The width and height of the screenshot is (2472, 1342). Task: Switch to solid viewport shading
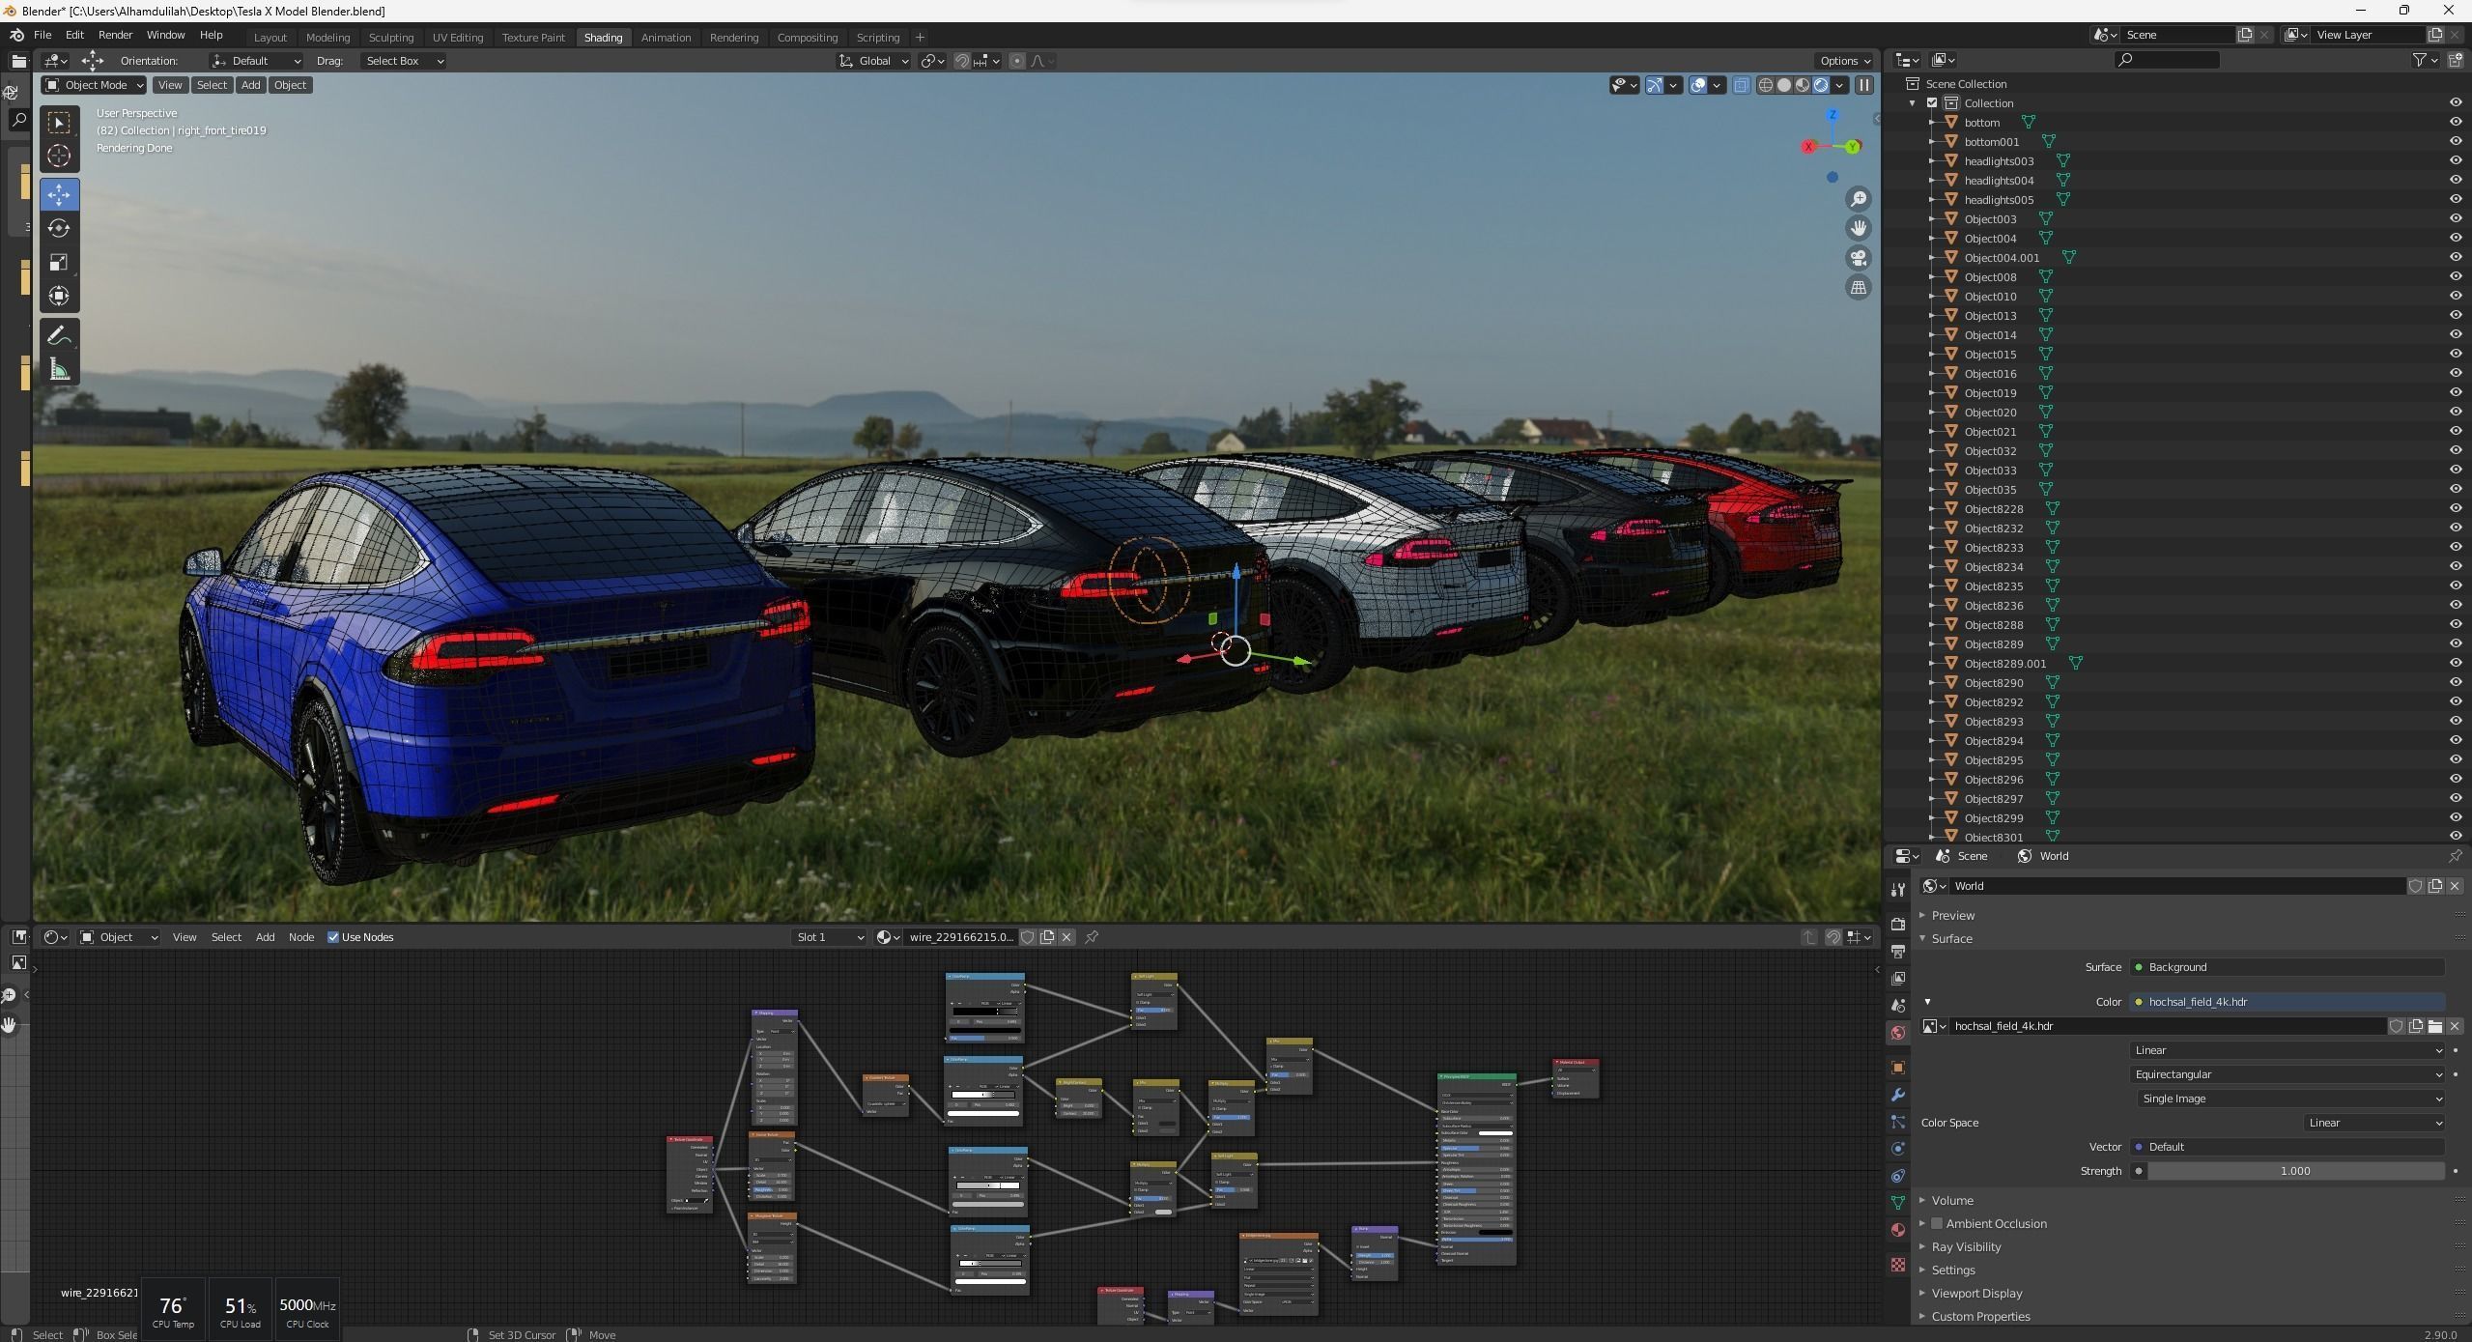coord(1784,85)
